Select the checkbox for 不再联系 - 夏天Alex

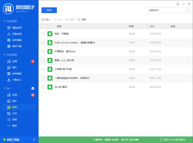pyautogui.click(x=43, y=52)
